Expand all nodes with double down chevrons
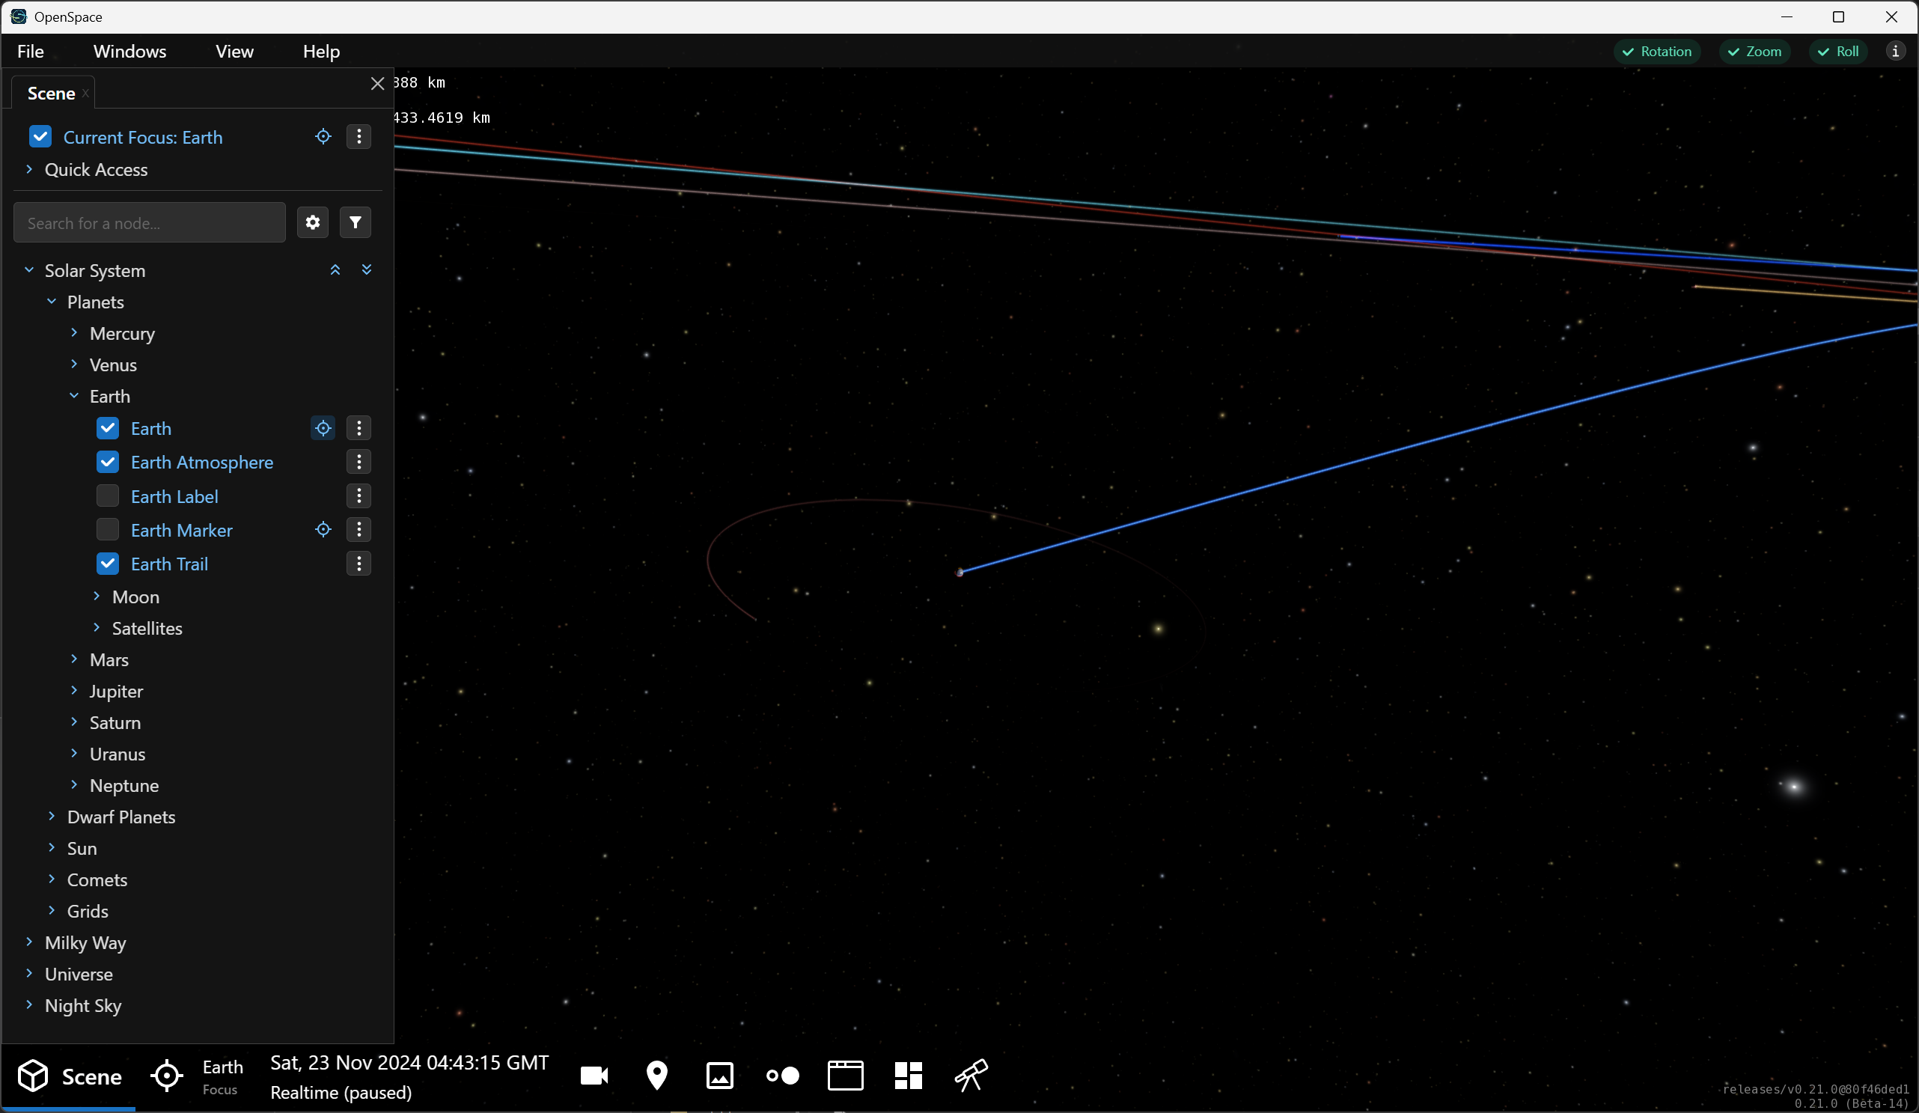The height and width of the screenshot is (1113, 1919). tap(366, 269)
